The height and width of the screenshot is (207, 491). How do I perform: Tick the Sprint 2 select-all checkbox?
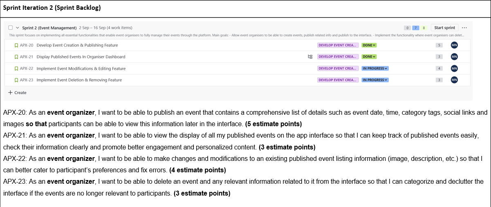point(11,28)
